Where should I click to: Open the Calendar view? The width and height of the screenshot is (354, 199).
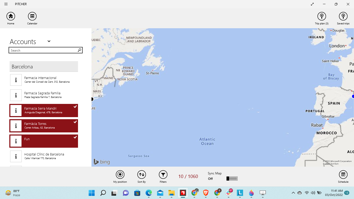(x=32, y=16)
